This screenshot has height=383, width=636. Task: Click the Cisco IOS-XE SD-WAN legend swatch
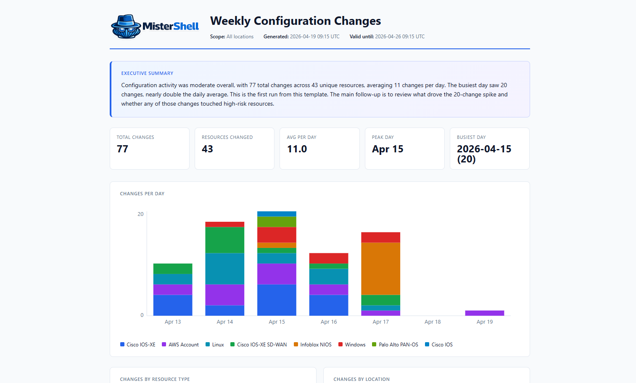coord(232,344)
